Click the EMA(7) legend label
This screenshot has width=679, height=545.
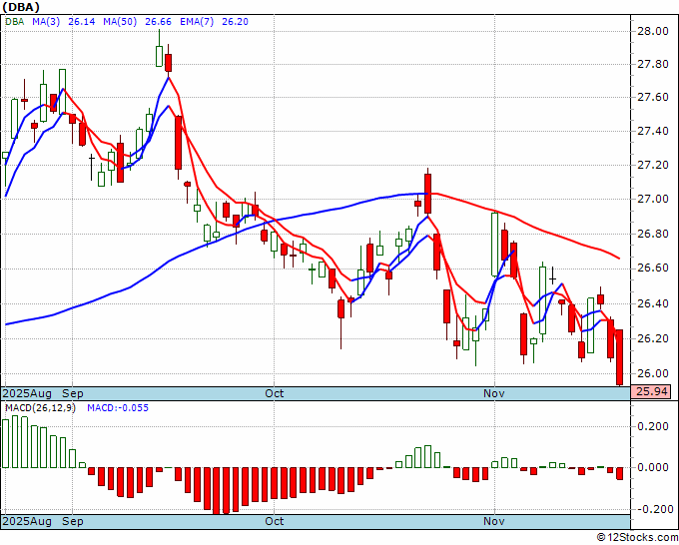coord(197,22)
